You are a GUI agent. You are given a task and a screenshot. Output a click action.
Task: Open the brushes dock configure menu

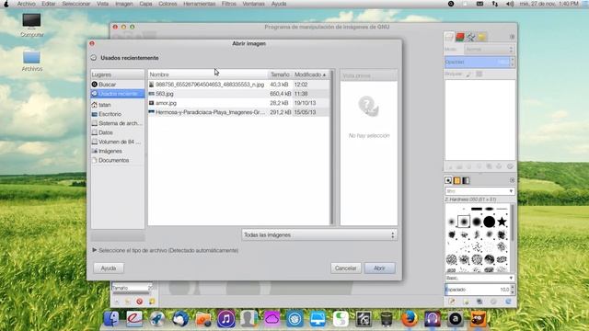pos(512,180)
